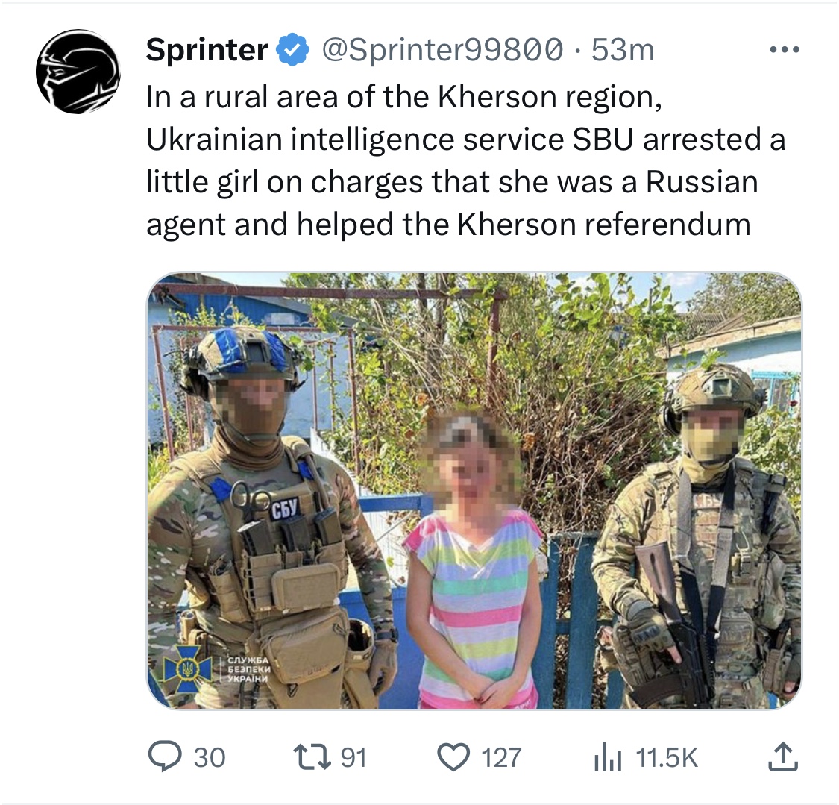Click the СБУ patch on soldier's vest
This screenshot has width=839, height=805.
285,510
